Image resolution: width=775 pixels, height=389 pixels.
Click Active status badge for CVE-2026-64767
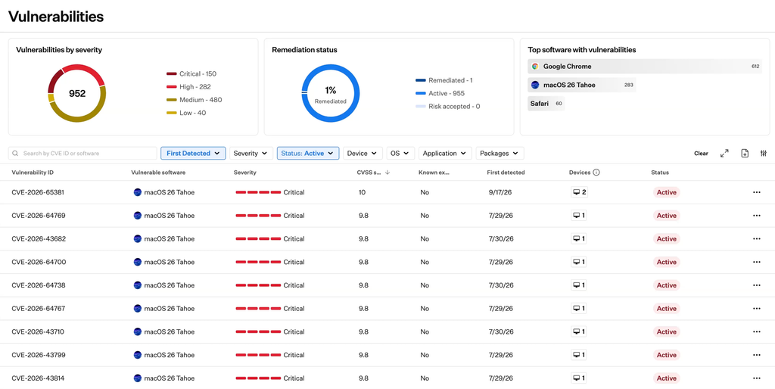pyautogui.click(x=666, y=309)
